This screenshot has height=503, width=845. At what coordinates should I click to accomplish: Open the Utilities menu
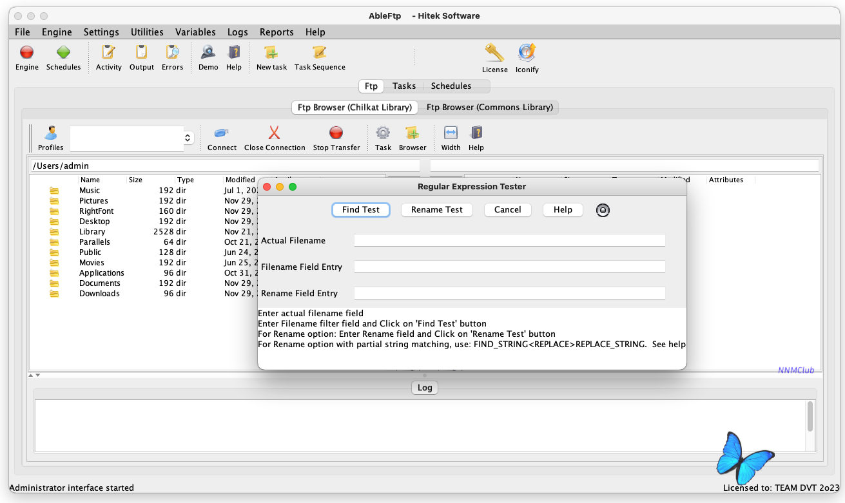click(147, 32)
